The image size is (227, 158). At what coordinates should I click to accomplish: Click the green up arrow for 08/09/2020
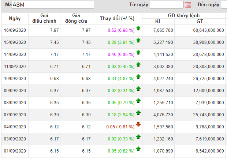coord(138,101)
